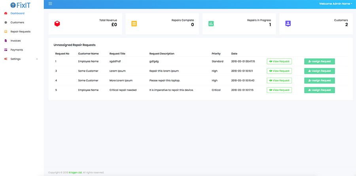Click the Unnassigned Repair Requests heading
This screenshot has height=176, width=356.
pyautogui.click(x=74, y=45)
